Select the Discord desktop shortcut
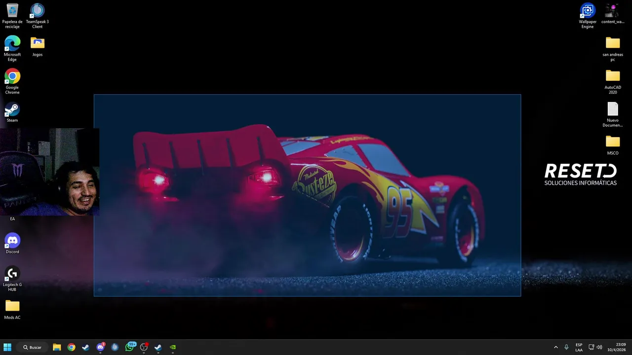632x355 pixels. coord(12,244)
